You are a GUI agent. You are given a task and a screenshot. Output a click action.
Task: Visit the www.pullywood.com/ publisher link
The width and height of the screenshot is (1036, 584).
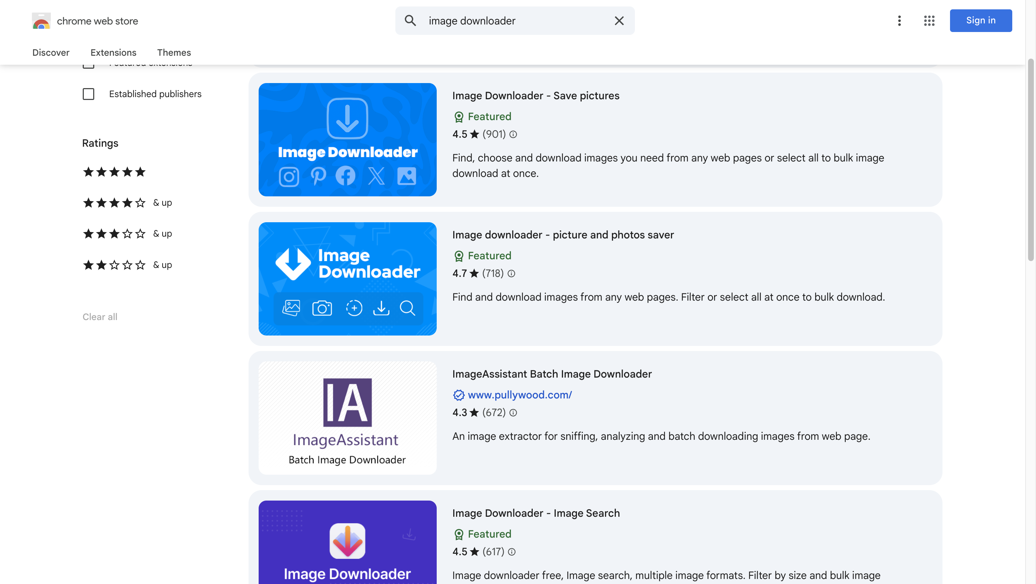point(519,395)
